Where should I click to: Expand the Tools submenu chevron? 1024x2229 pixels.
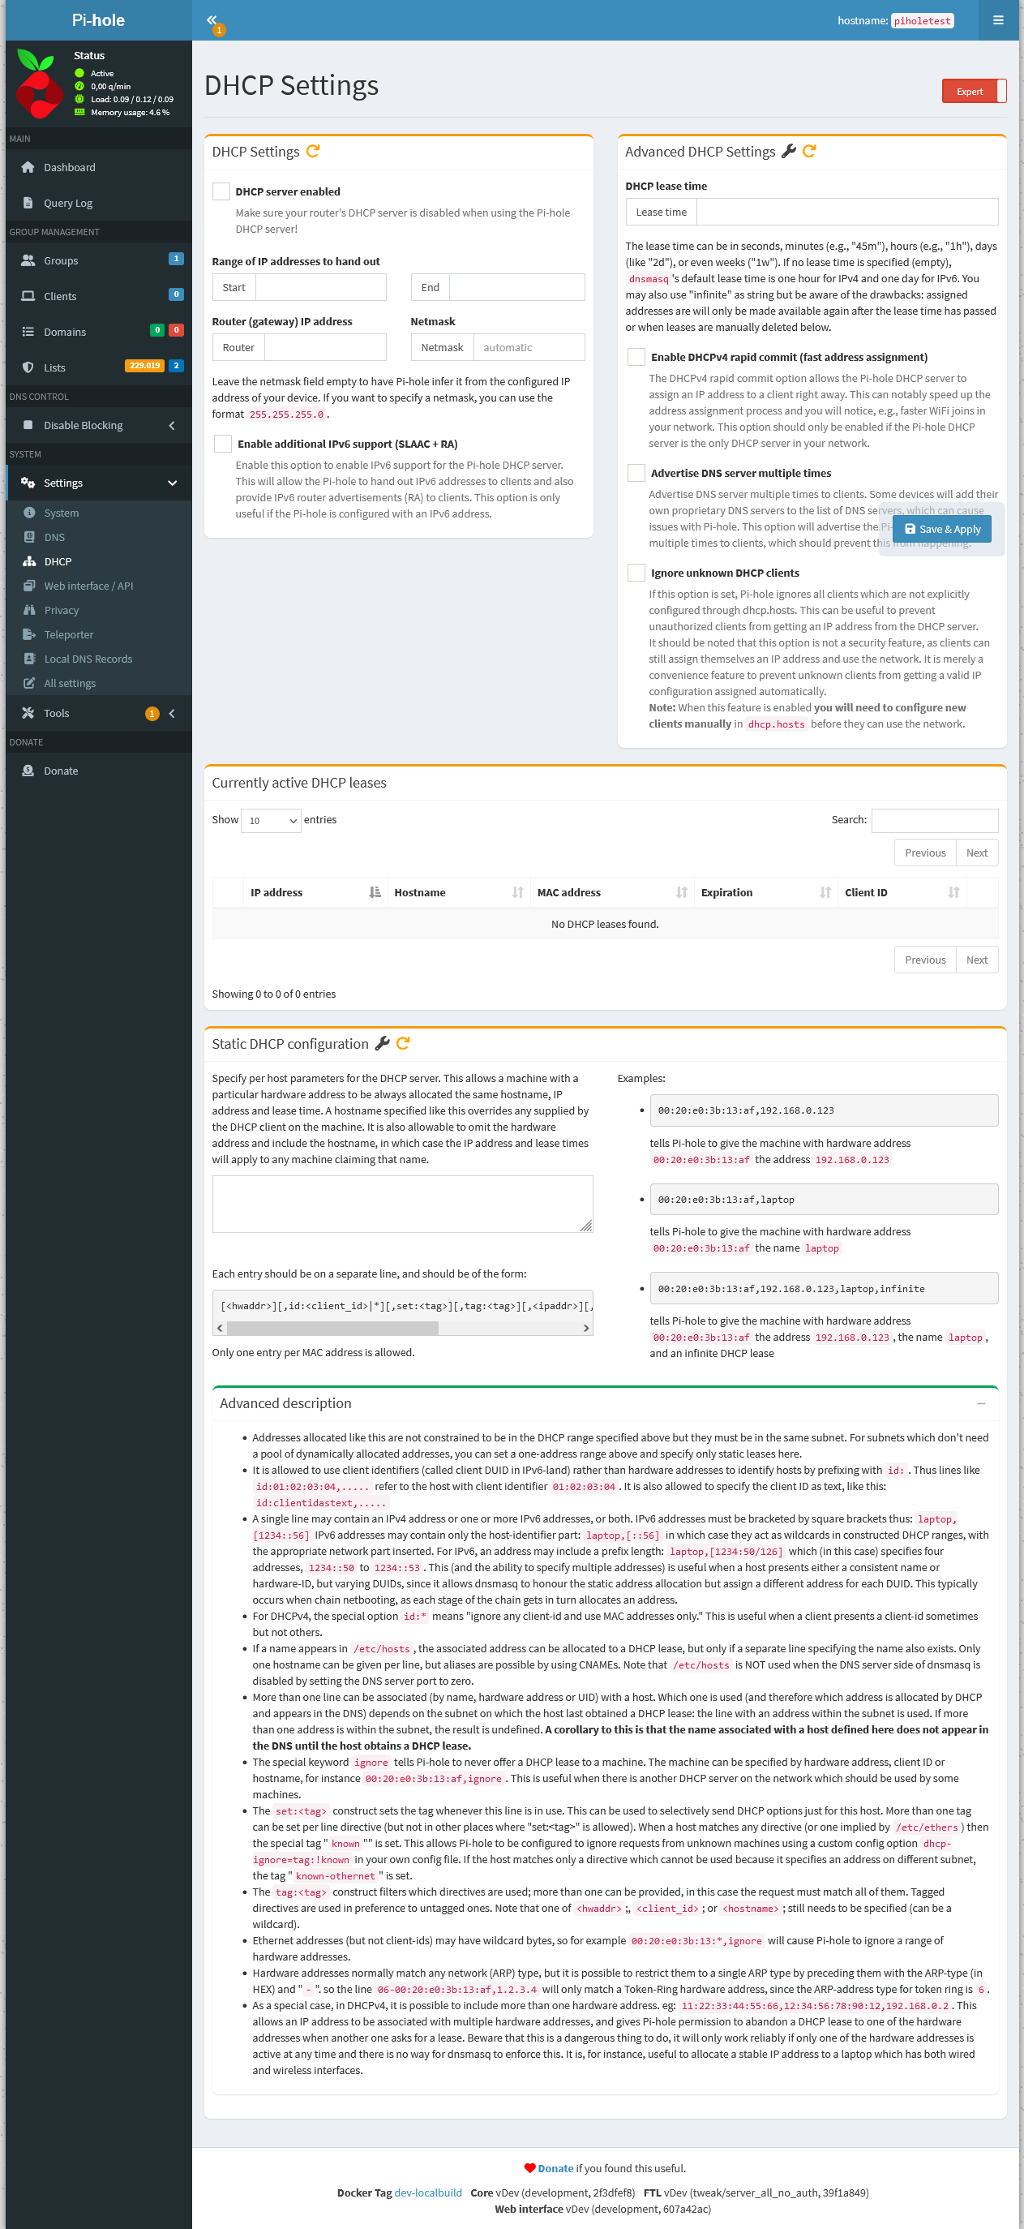(x=171, y=713)
